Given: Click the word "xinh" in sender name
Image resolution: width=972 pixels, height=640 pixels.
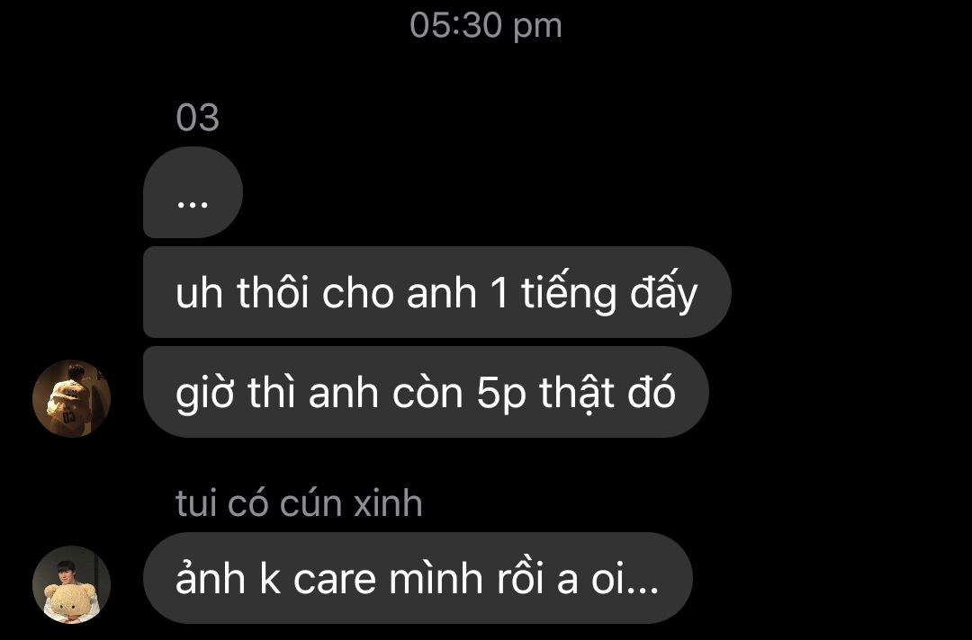Looking at the screenshot, I should [x=389, y=503].
